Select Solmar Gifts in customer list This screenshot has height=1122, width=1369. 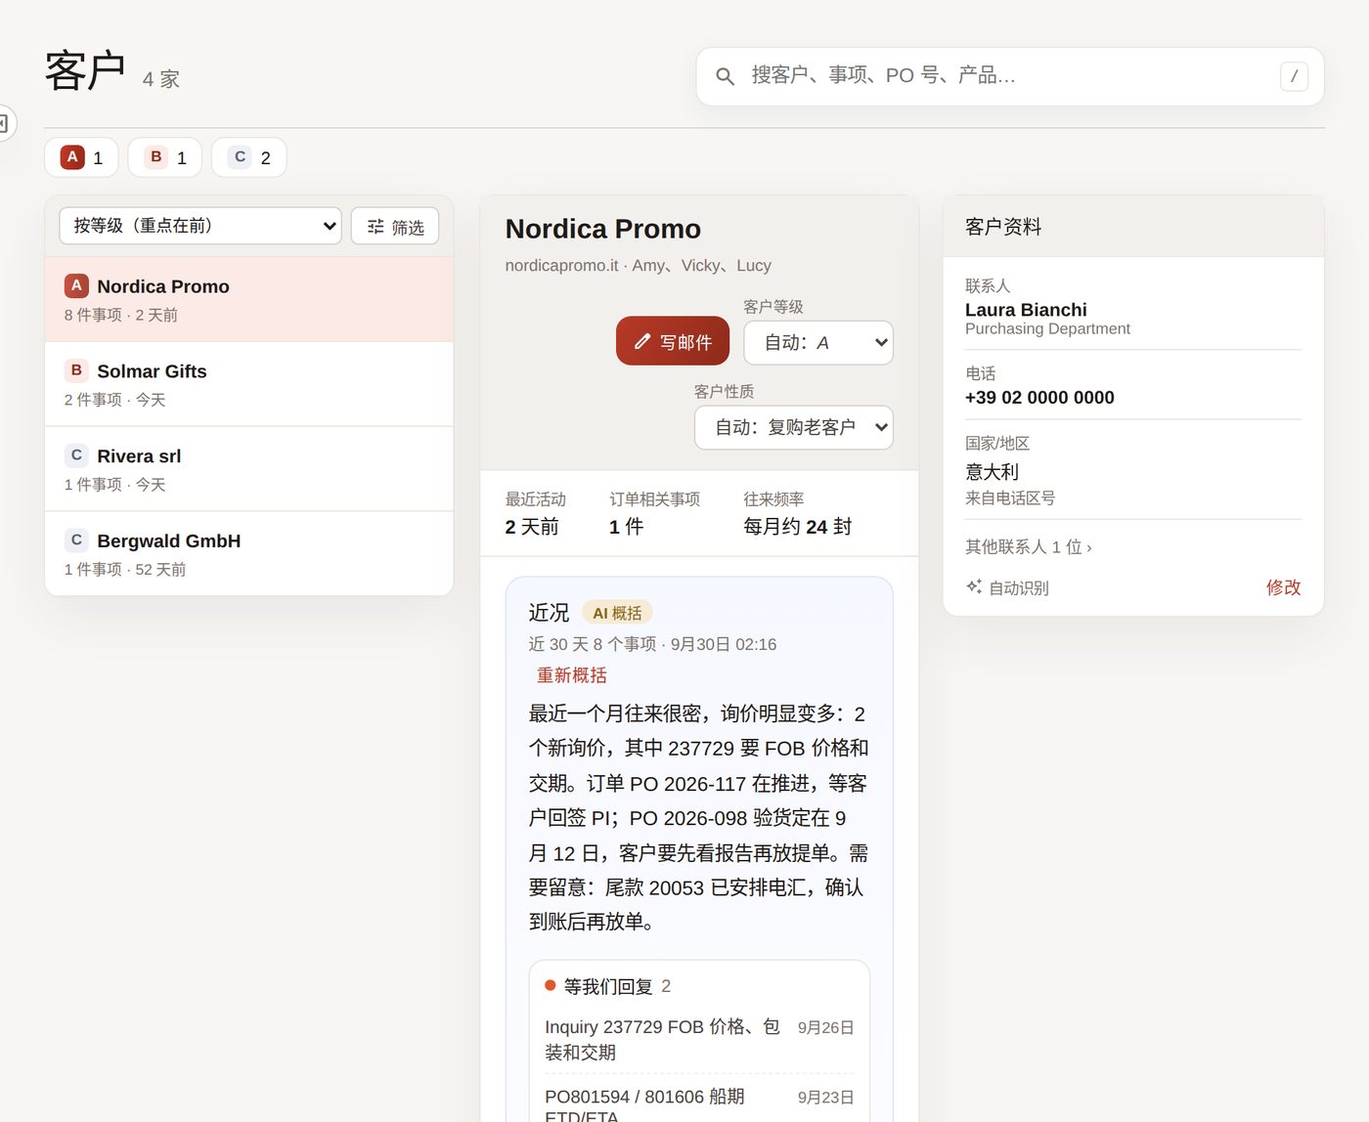[x=249, y=384]
